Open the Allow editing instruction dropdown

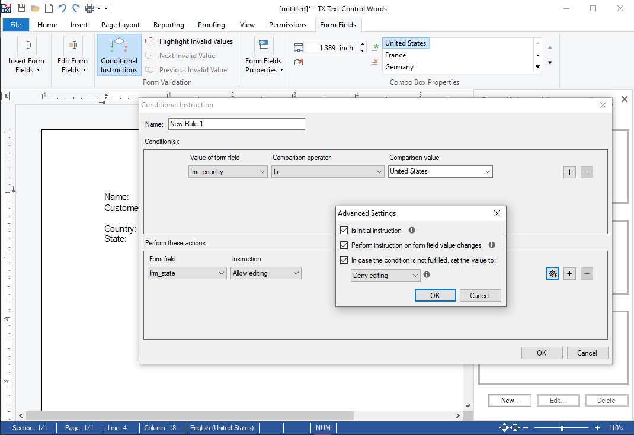[x=266, y=273]
